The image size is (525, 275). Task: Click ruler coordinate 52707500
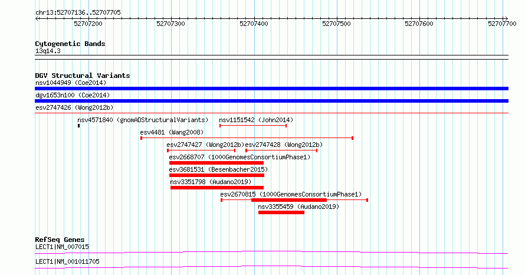pyautogui.click(x=336, y=24)
